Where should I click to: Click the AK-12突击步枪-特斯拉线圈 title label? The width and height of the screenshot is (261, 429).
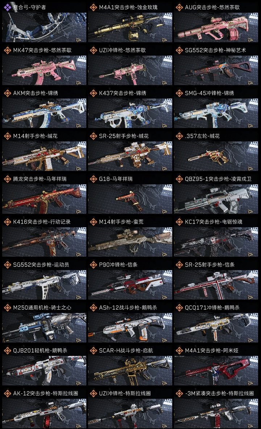click(46, 393)
